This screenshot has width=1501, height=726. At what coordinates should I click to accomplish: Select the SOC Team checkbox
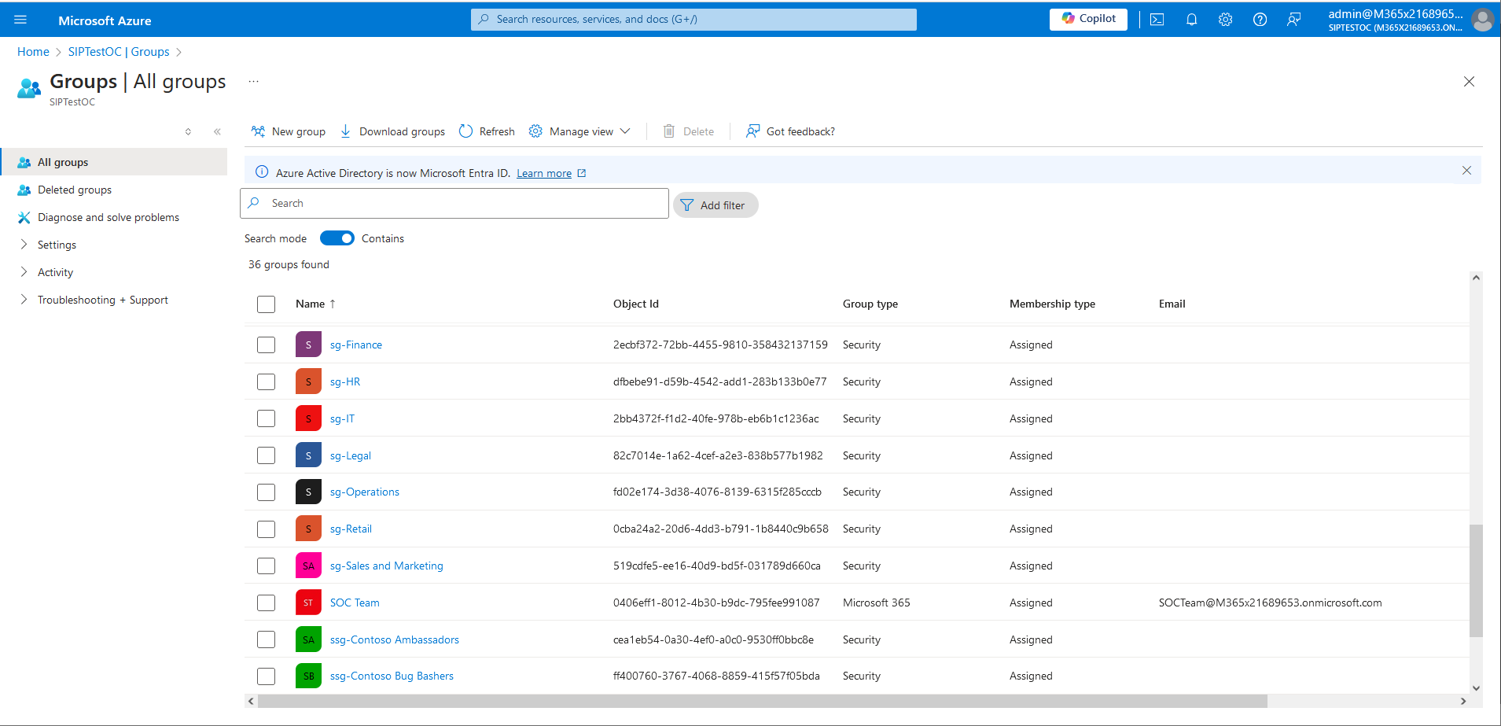[x=267, y=603]
